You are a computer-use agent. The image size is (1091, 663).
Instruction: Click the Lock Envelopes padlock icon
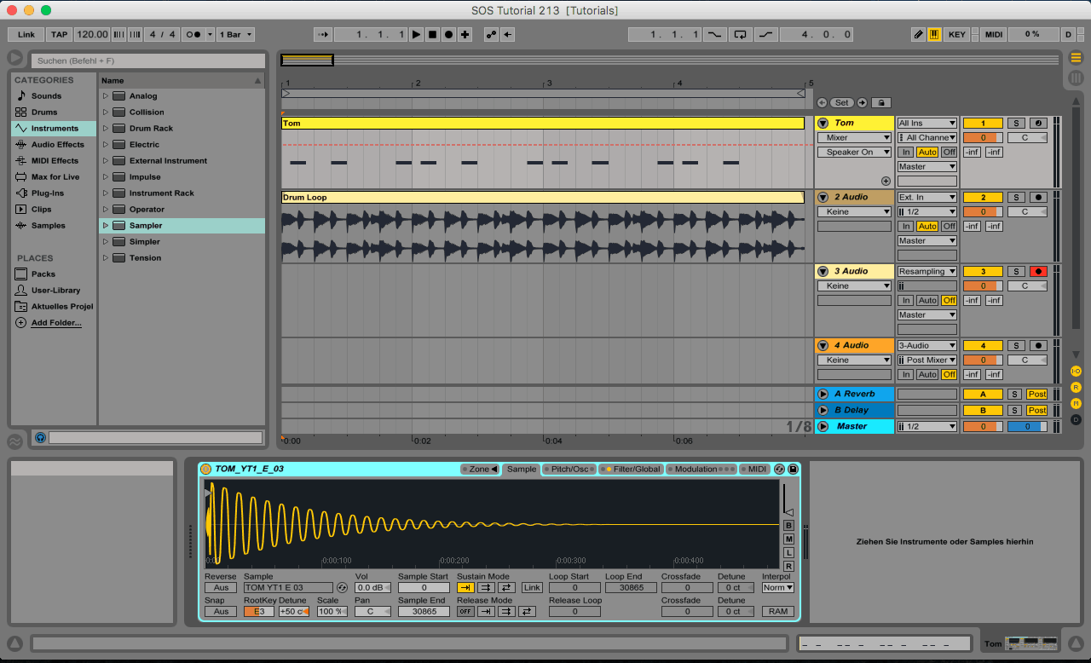(881, 102)
